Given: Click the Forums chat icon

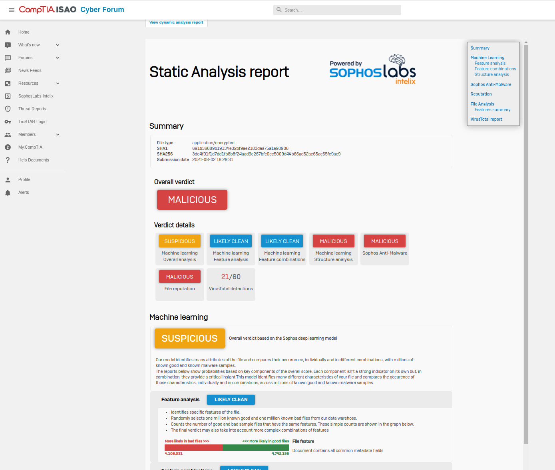Looking at the screenshot, I should 8,58.
